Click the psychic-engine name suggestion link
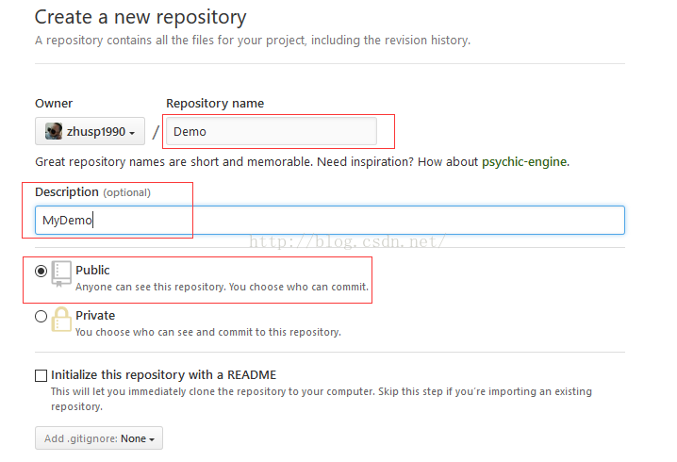The width and height of the screenshot is (677, 462). point(524,162)
